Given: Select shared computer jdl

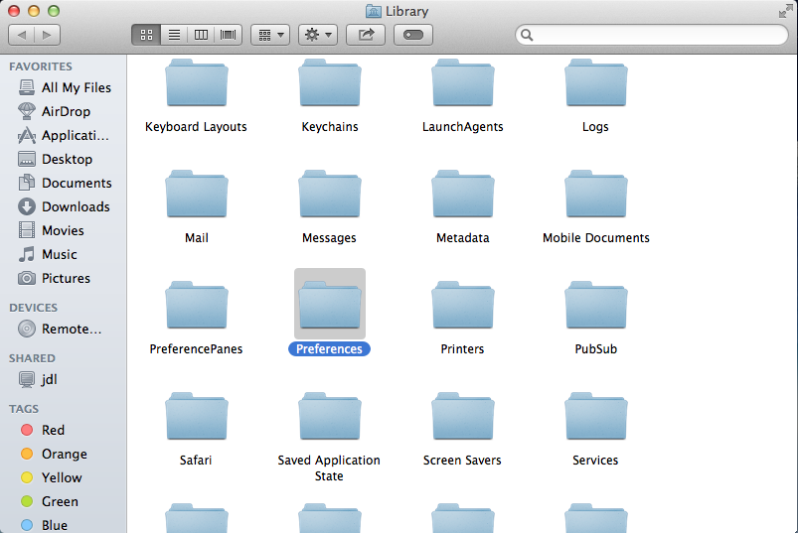Looking at the screenshot, I should (49, 379).
